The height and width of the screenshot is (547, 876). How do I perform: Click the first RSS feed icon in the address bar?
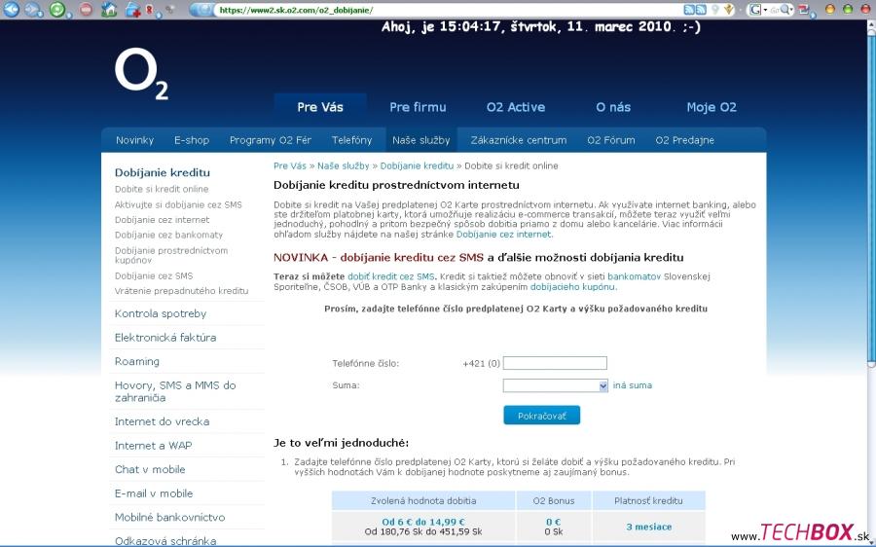pyautogui.click(x=689, y=10)
